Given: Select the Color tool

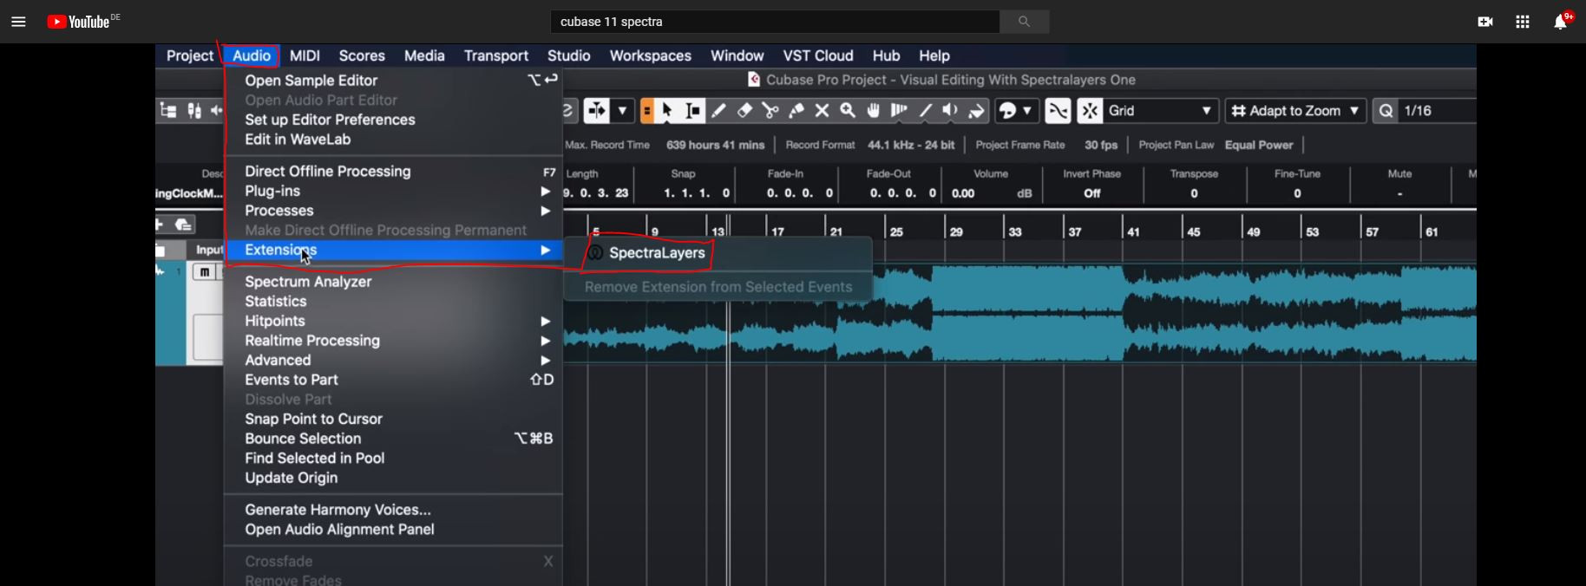Looking at the screenshot, I should tap(977, 111).
